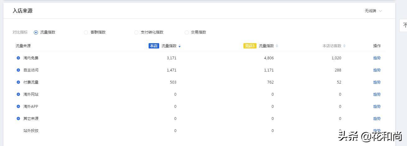The height and width of the screenshot is (146, 407).
Task: Select the 流量指数 radio button
Action: click(x=36, y=32)
